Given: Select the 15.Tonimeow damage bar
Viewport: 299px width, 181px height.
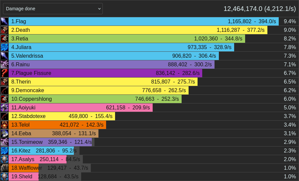Looking at the screenshot, I should pyautogui.click(x=50, y=142).
